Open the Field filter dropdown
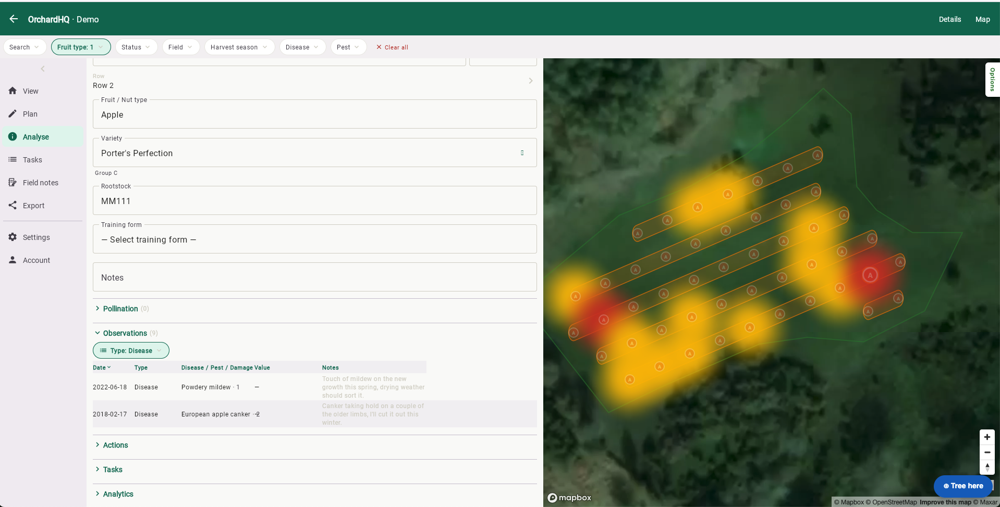 click(180, 47)
